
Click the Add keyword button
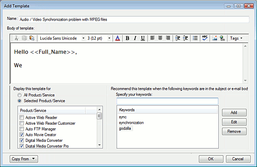coord(234,112)
